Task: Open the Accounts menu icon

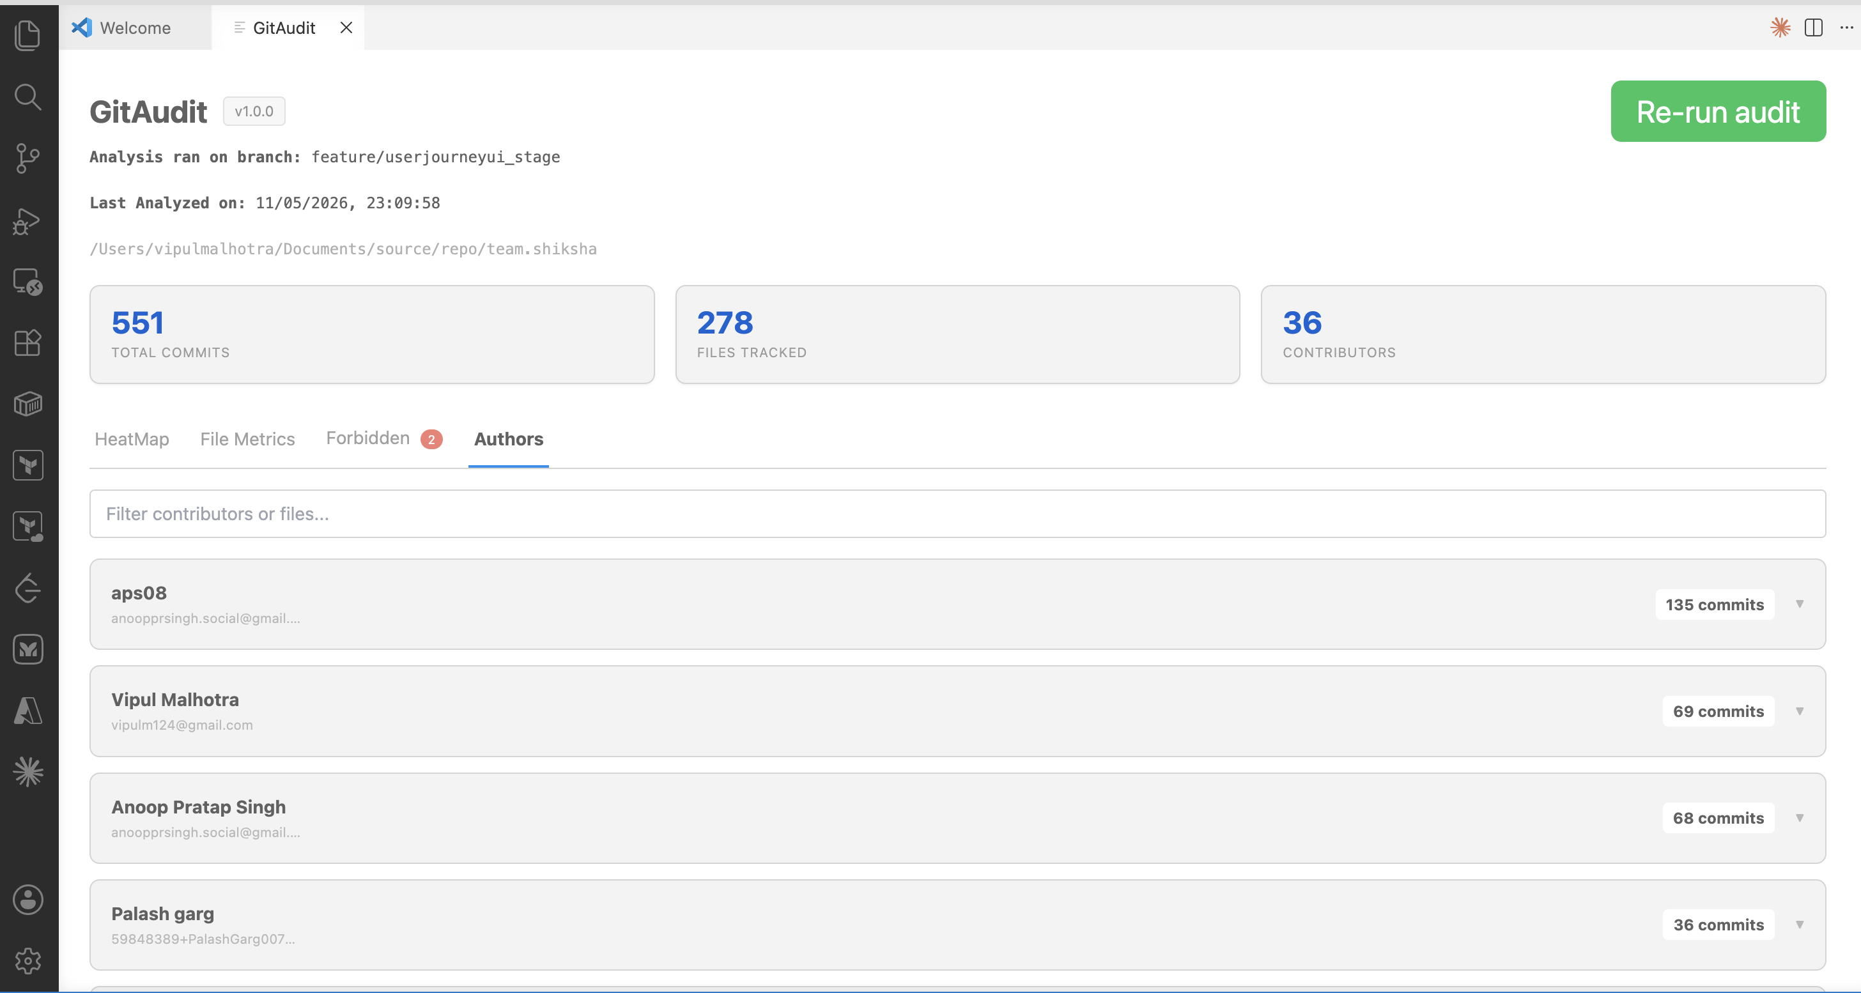Action: (27, 900)
